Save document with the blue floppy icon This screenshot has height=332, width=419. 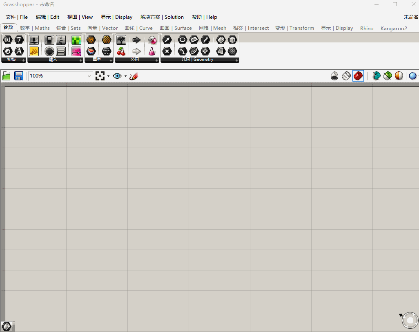(x=19, y=76)
